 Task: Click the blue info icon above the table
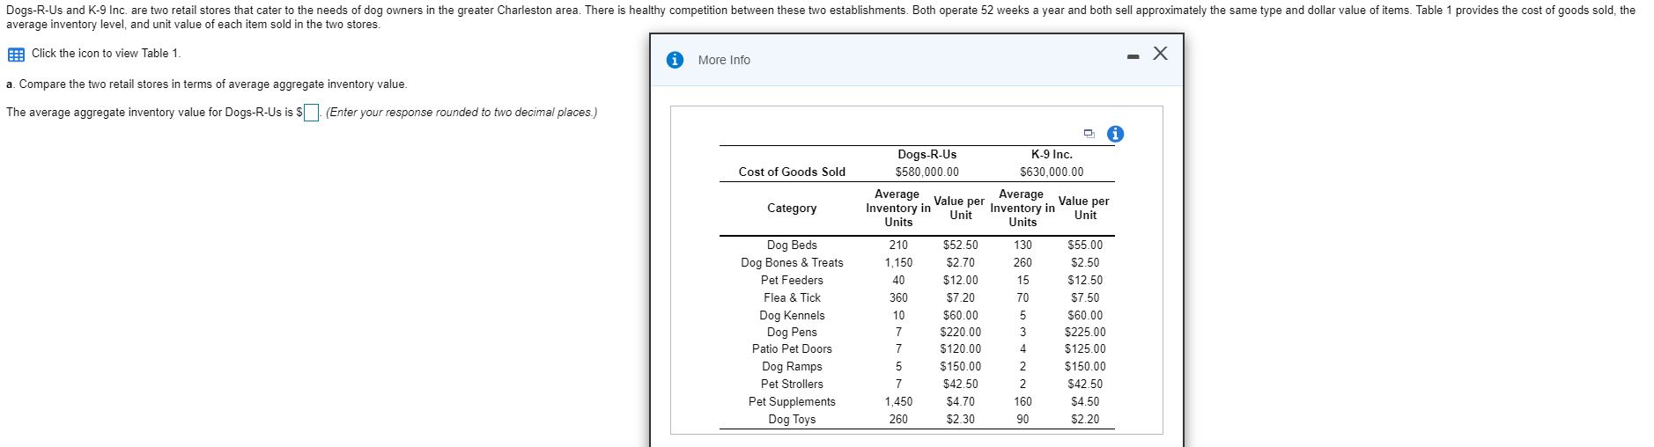[x=1115, y=134]
